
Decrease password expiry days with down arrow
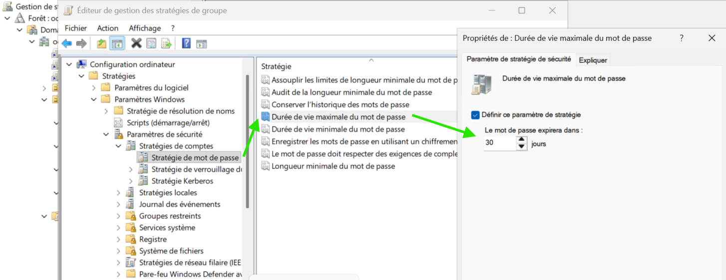(x=521, y=146)
